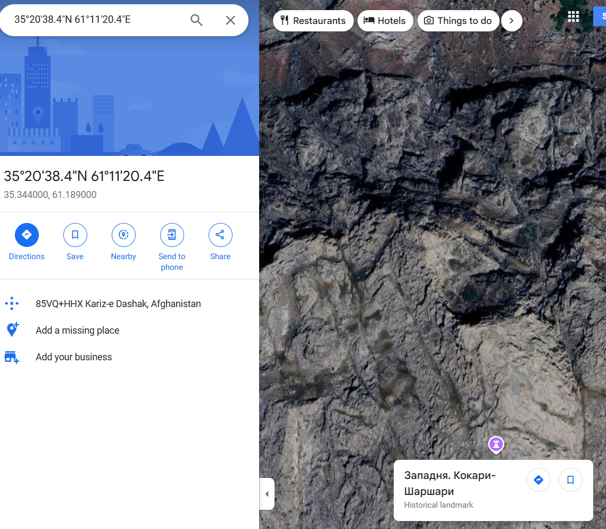
Task: Open the Google apps grid
Action: click(x=574, y=16)
